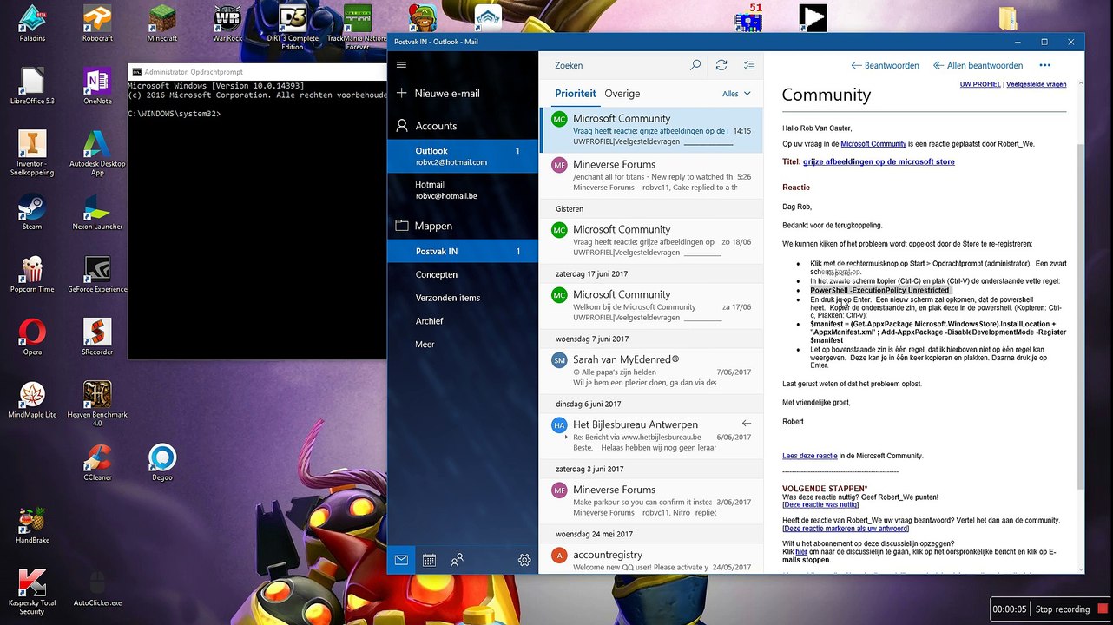The width and height of the screenshot is (1113, 625).
Task: Switch to the Prioriteit tab
Action: (576, 94)
